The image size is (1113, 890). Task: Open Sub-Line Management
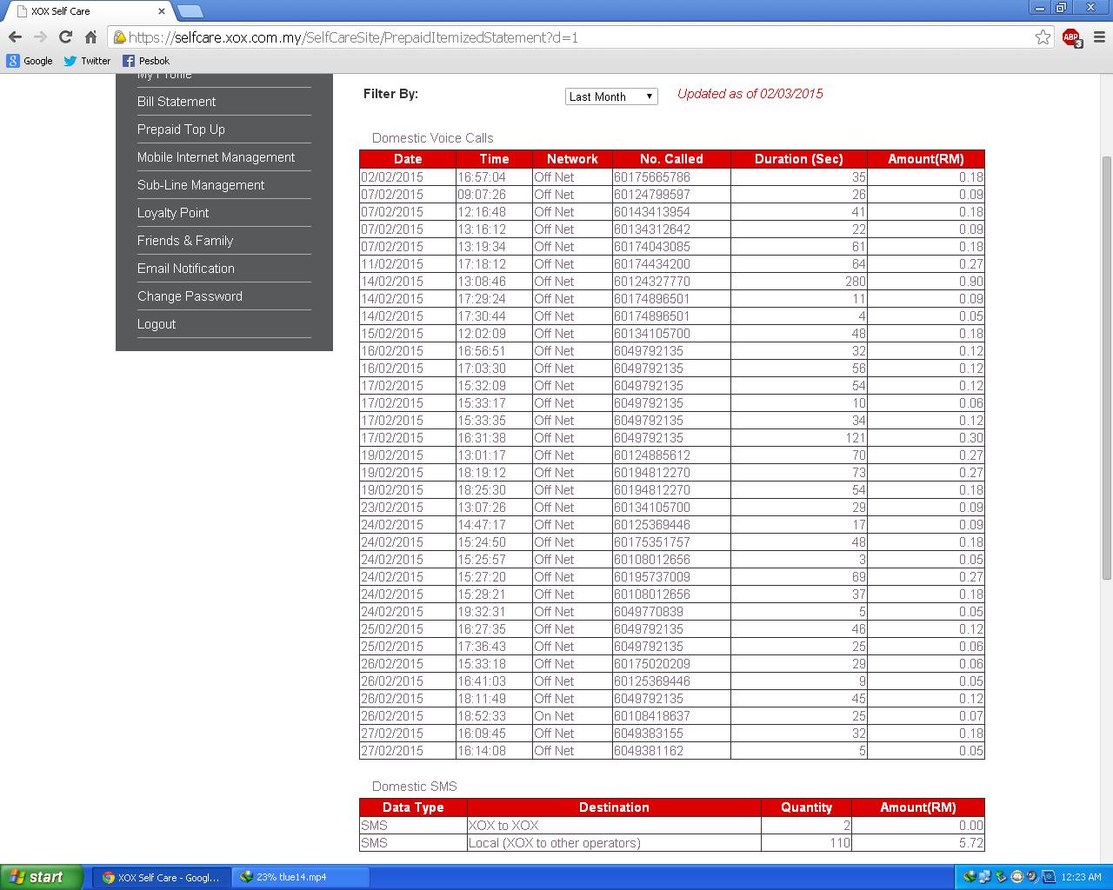201,185
